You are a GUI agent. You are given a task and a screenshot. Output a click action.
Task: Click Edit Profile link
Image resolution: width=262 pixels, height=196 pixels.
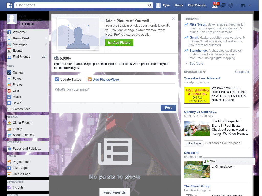(x=26, y=24)
